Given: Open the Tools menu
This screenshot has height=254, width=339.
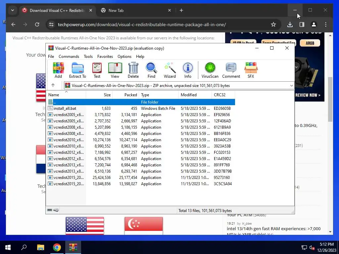Looking at the screenshot, I should 88,56.
